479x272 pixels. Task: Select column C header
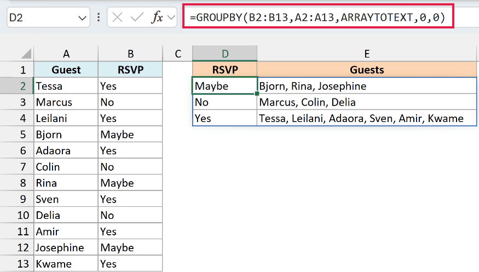[178, 54]
